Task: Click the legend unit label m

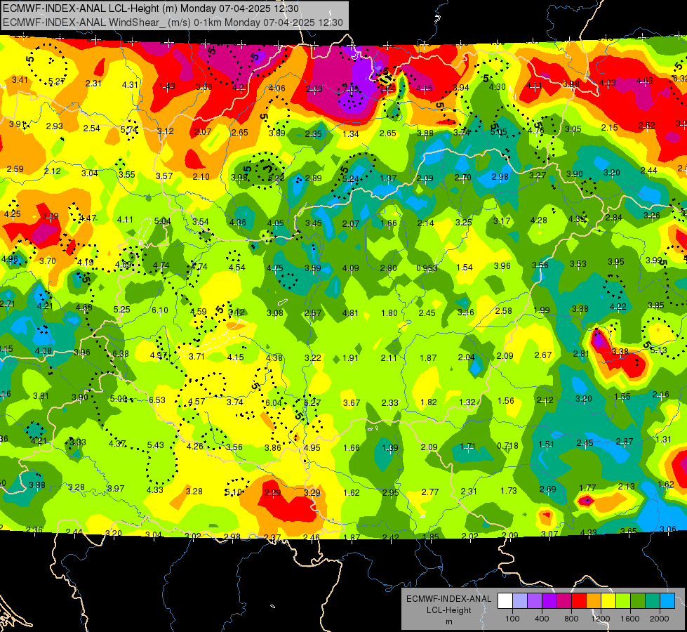Action: [x=448, y=622]
